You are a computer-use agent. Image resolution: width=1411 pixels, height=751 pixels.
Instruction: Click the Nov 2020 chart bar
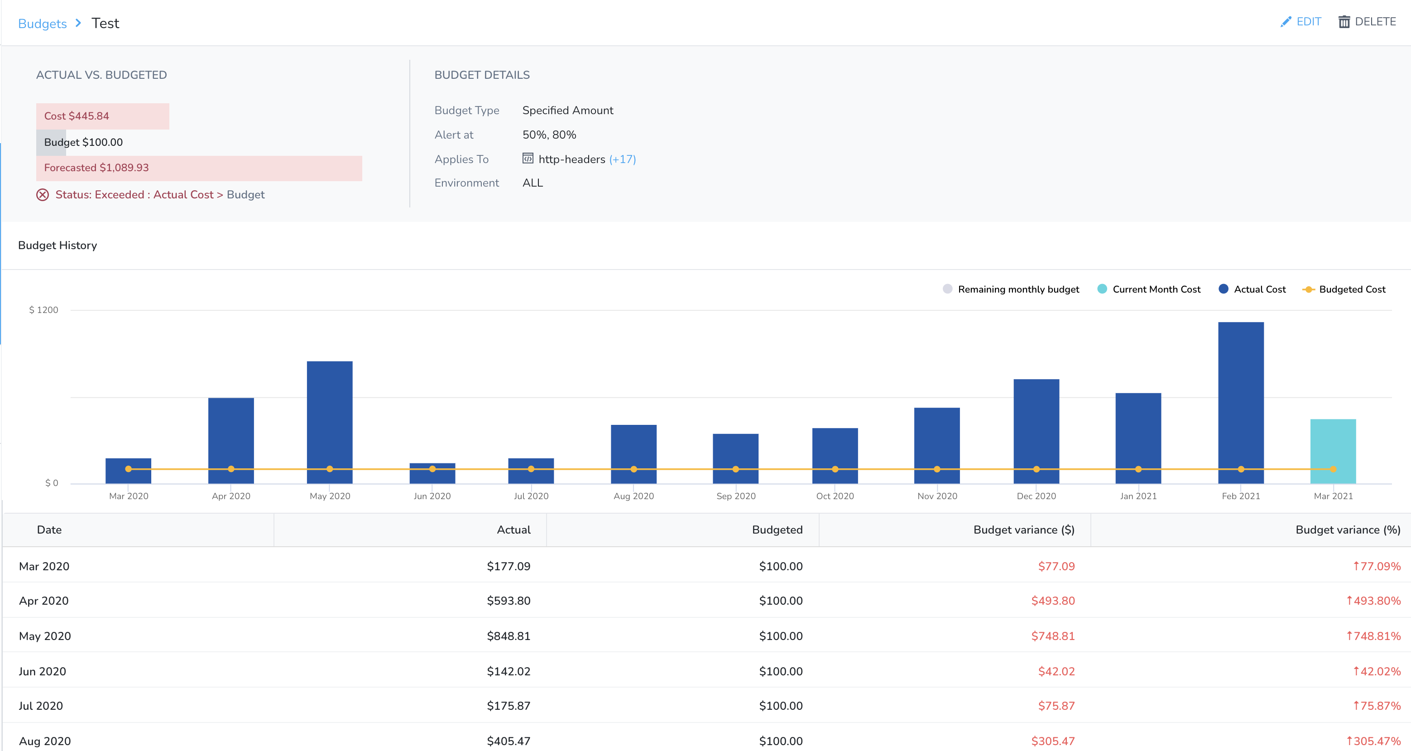click(x=937, y=445)
